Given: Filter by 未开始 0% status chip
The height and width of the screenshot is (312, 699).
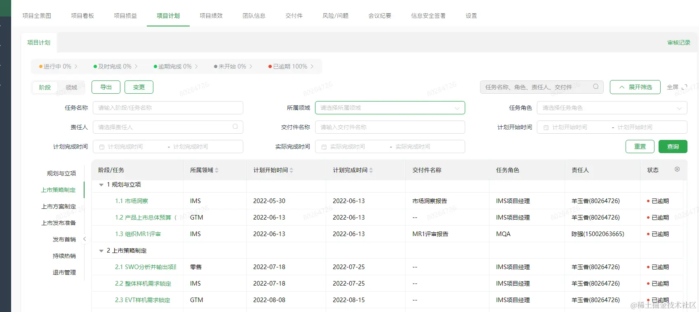Looking at the screenshot, I should coord(233,66).
